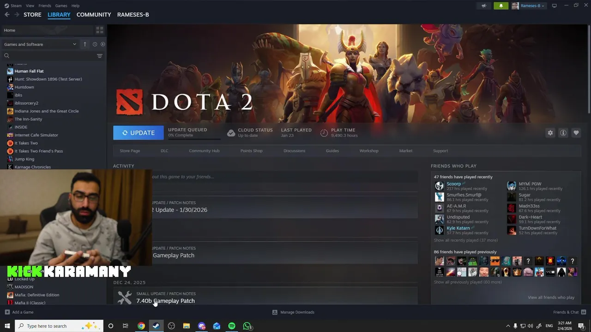Open Dota 2 Store Page link
The image size is (591, 332).
(x=130, y=151)
